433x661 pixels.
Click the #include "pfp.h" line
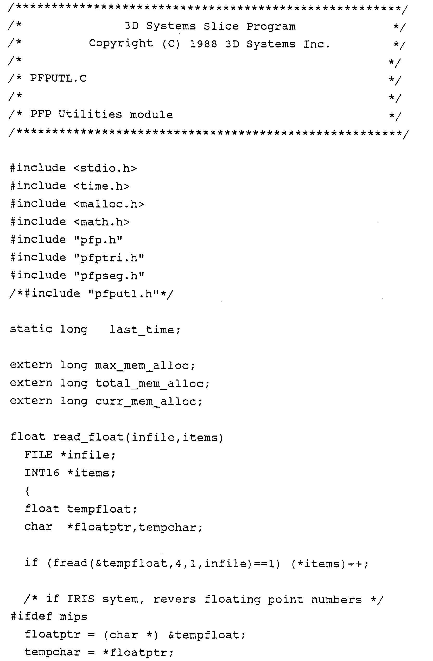tap(66, 240)
